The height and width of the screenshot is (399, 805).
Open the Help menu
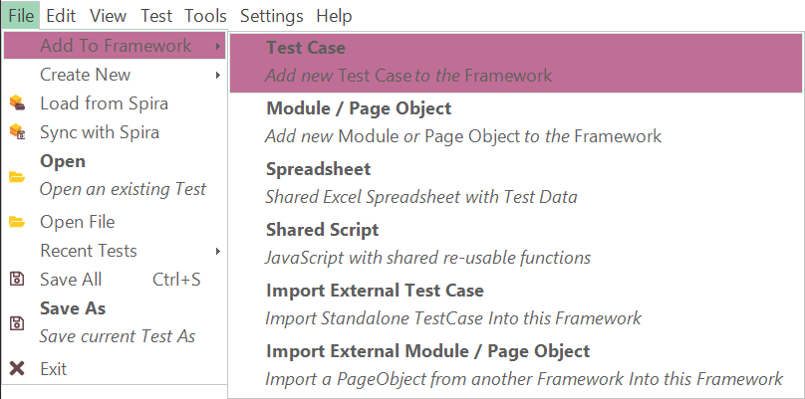click(x=334, y=16)
